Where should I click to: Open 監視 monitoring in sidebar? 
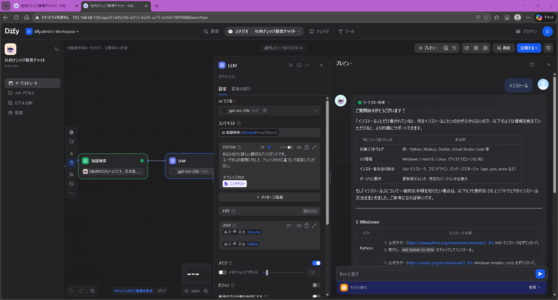pyautogui.click(x=32, y=113)
